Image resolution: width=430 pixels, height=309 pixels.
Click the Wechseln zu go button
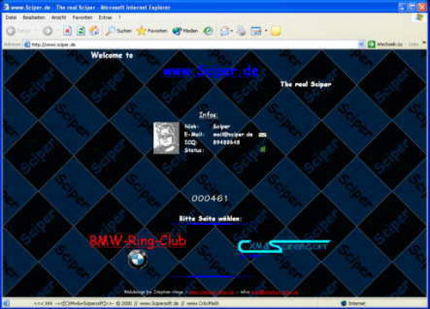pyautogui.click(x=385, y=45)
